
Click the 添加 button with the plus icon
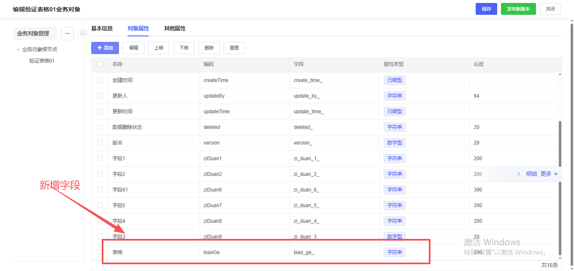105,48
